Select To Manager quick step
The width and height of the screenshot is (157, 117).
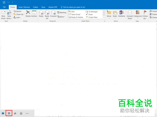[92, 12]
